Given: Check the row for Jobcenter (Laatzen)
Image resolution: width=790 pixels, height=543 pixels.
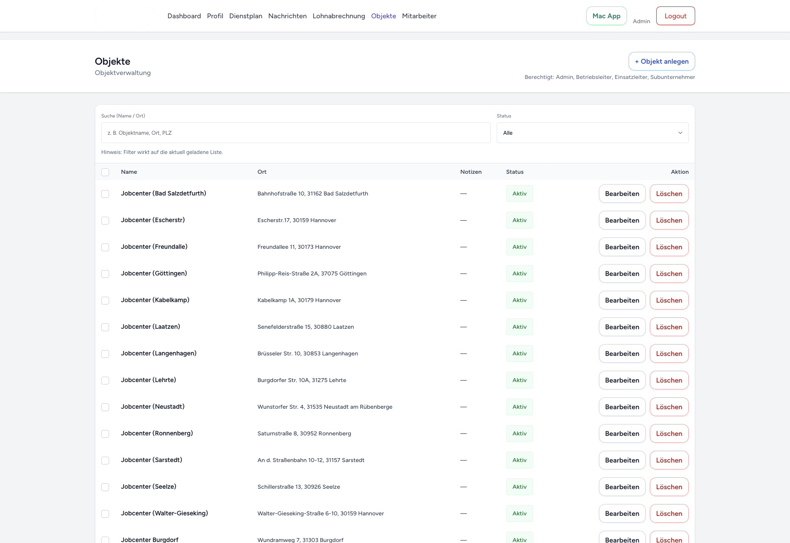Looking at the screenshot, I should pos(105,327).
